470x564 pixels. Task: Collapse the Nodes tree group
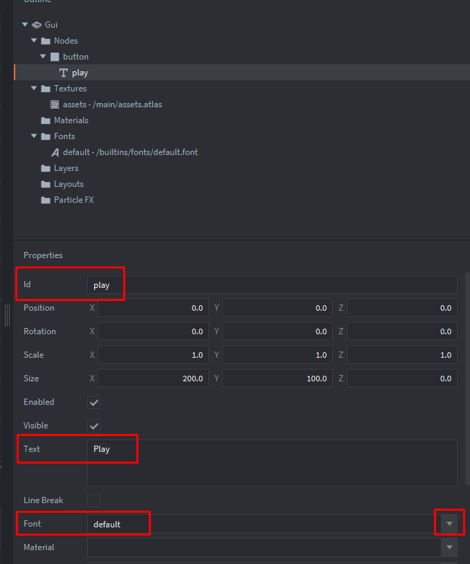[34, 41]
